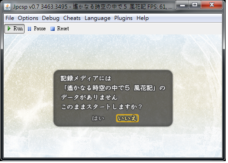Select the highlighted いいえ option
Viewport: 228px width, 163px height.
coord(127,118)
